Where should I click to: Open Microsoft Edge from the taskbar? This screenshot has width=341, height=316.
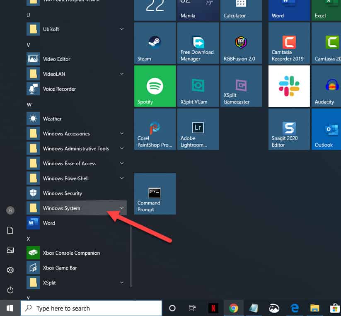(295, 308)
